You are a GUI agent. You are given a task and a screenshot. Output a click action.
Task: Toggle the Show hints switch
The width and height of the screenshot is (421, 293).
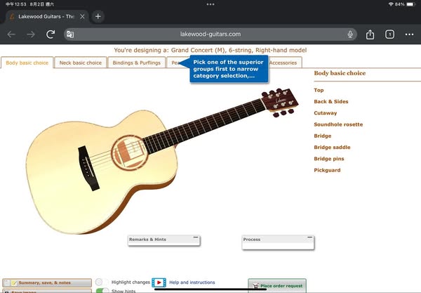[102, 290]
